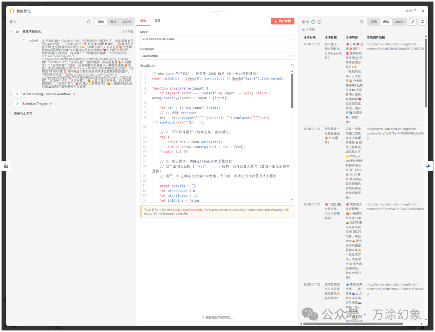Search the output panel data
Viewport: 435px width, 332px height.
point(361,22)
